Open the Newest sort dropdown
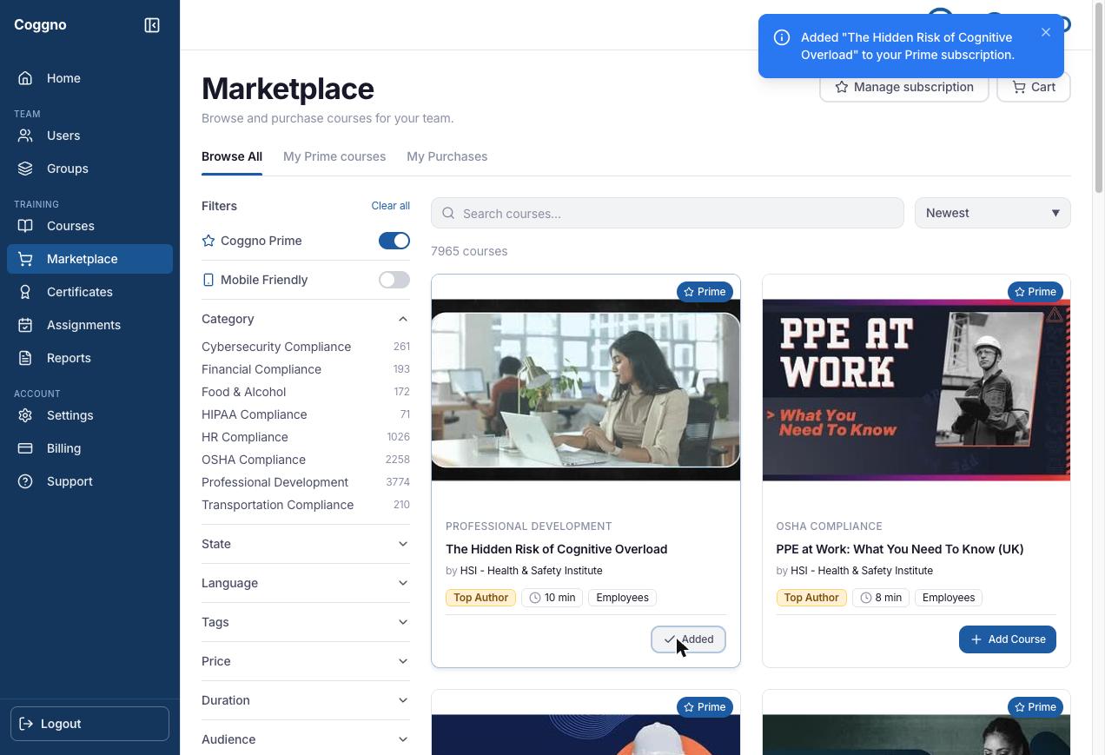 [x=993, y=213]
